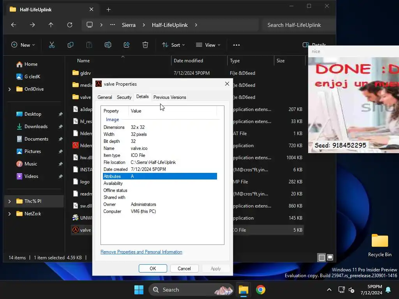Click the Rename icon in Explorer toolbar

(108, 45)
